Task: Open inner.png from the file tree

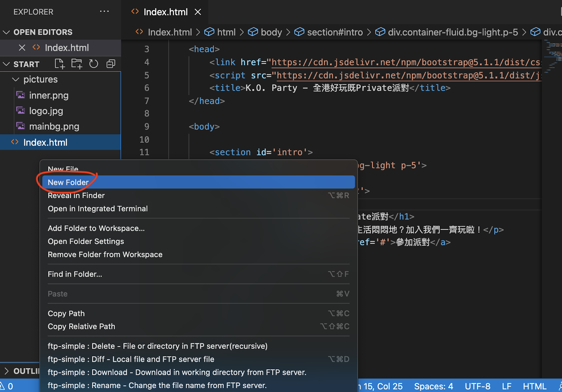Action: click(x=60, y=95)
